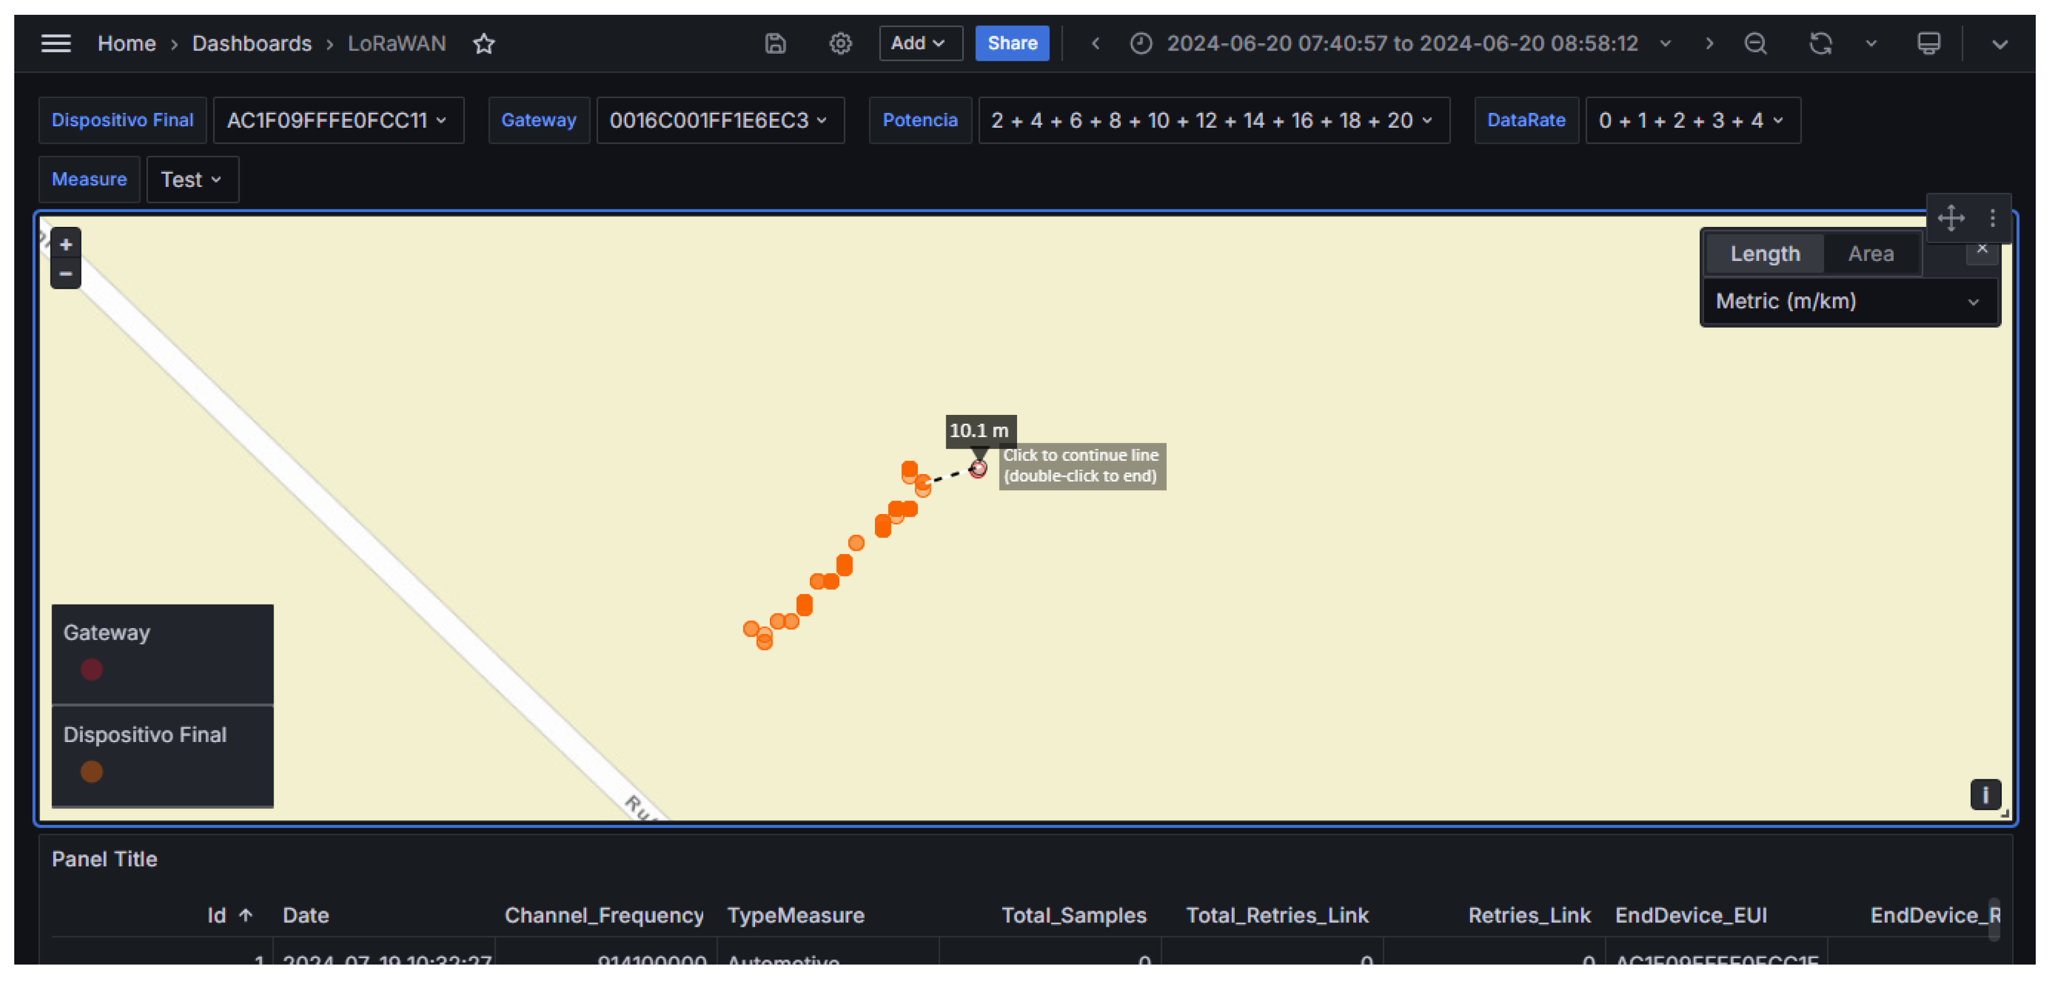Refresh the dashboard
Image resolution: width=2050 pixels, height=981 pixels.
pos(1820,43)
